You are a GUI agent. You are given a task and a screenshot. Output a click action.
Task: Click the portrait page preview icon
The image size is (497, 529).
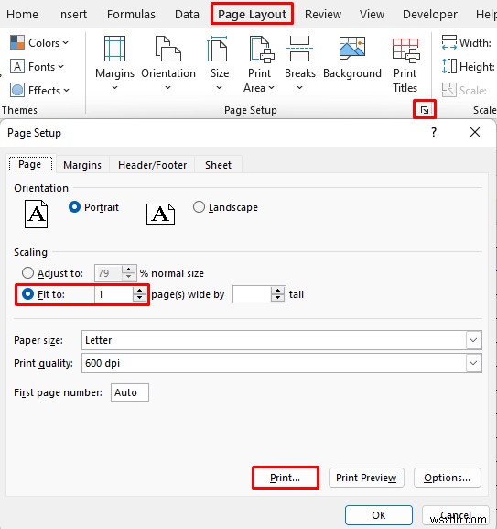pyautogui.click(x=36, y=214)
